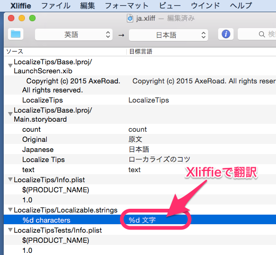Click the target Copyright translation cell
Screen dimensions: 276x255
click(204, 81)
